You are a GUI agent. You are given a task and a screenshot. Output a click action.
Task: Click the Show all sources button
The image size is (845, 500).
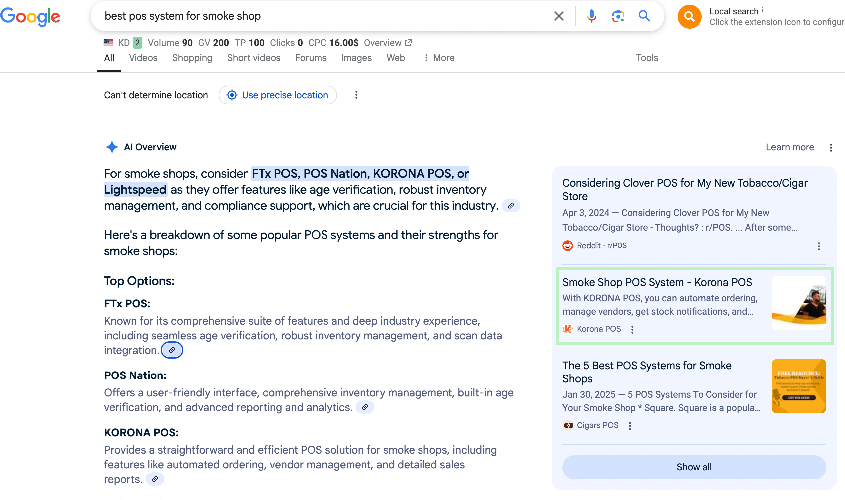coord(694,467)
